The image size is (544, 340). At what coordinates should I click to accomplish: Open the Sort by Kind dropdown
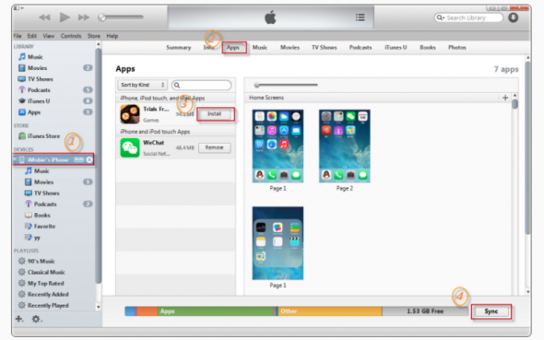point(142,85)
